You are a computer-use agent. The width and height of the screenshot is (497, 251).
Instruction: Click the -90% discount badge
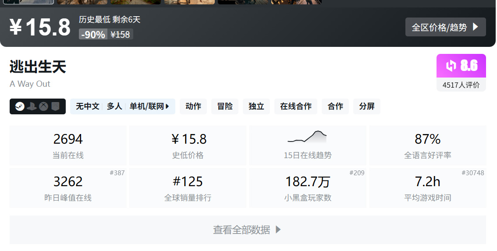point(93,34)
